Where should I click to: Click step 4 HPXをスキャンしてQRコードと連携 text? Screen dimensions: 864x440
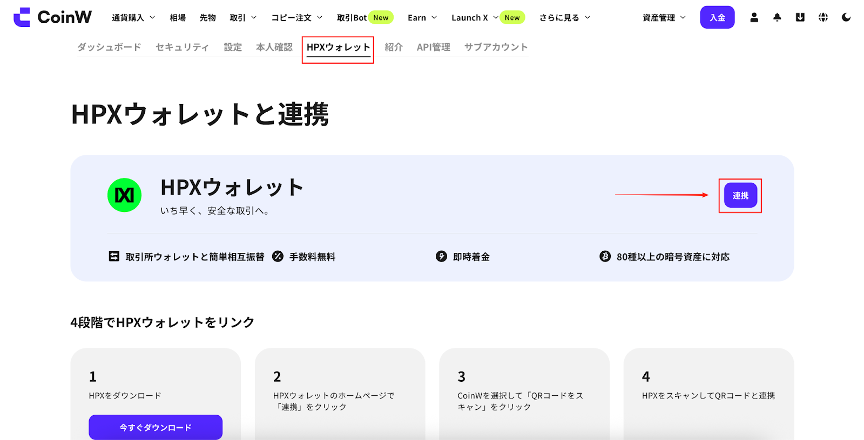click(708, 395)
